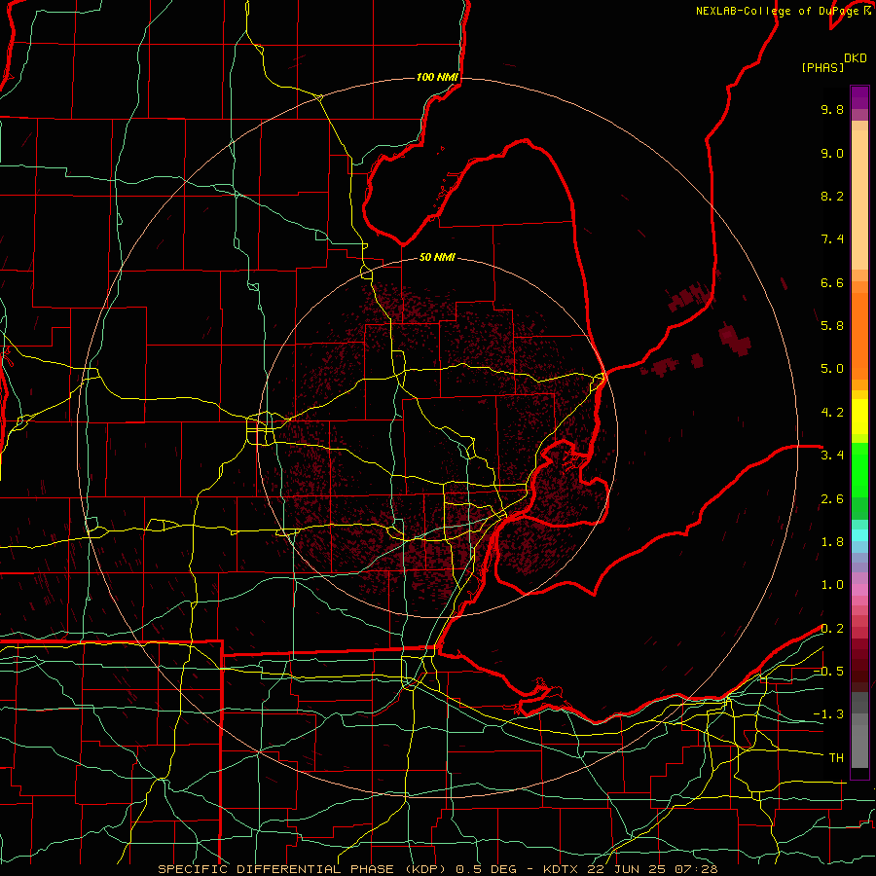Select the -0.5 color scale value
Viewport: 876px width, 876px height.
828,672
